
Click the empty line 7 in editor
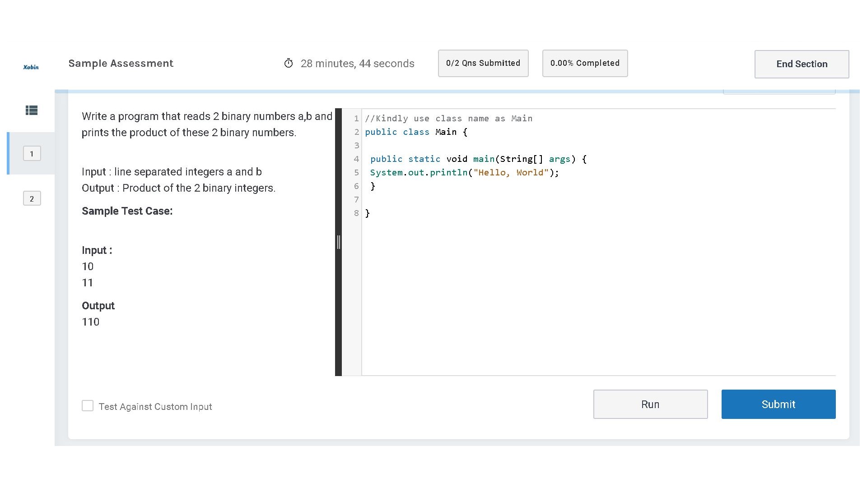(452, 200)
